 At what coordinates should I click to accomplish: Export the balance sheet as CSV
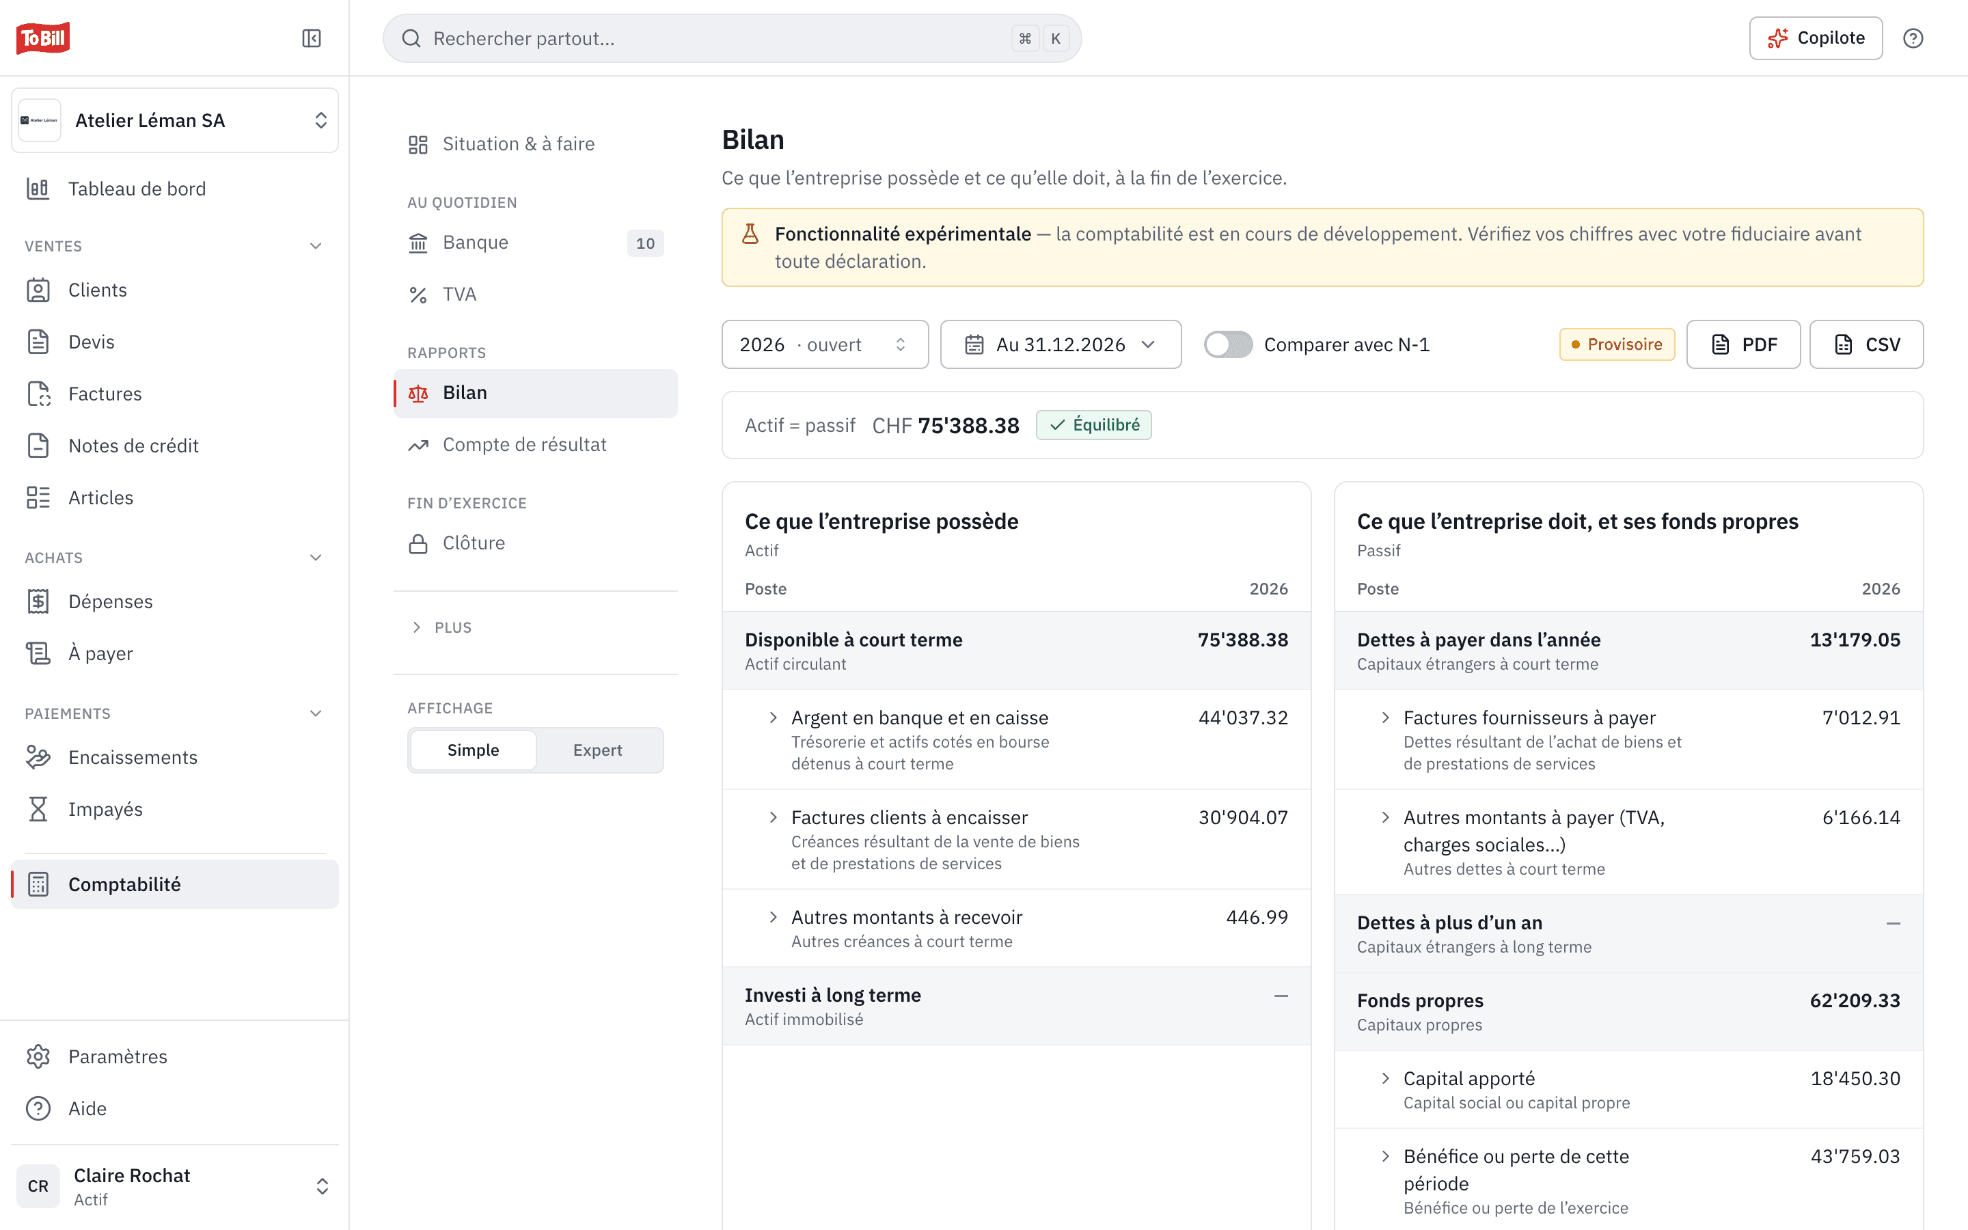coord(1866,345)
